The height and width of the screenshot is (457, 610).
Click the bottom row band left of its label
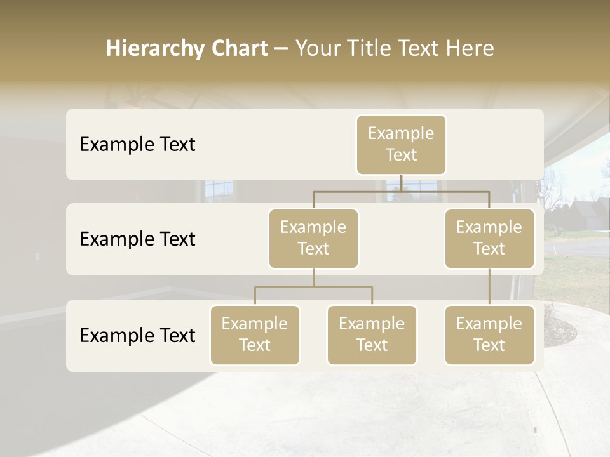pos(72,335)
